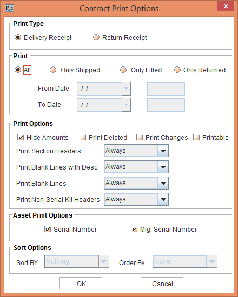Screen dimensions: 238x297
Task: Click the From Date input field
Action: (x=100, y=89)
